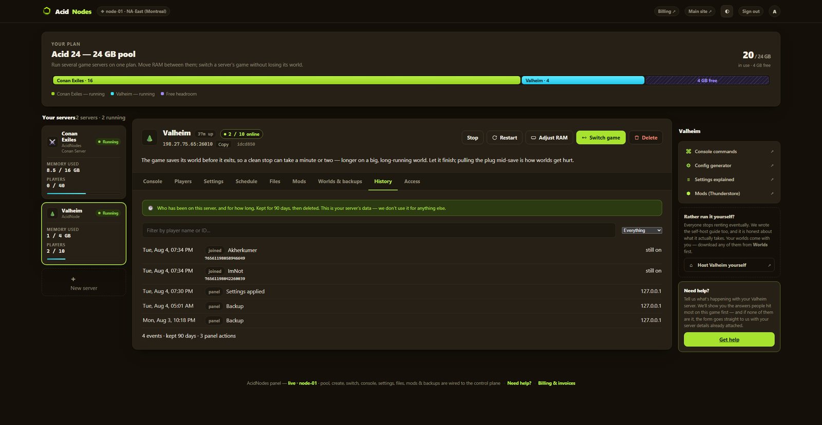Viewport: 822px width, 425px height.
Task: Click the external-link arrow beside Settings explained
Action: pyautogui.click(x=772, y=179)
